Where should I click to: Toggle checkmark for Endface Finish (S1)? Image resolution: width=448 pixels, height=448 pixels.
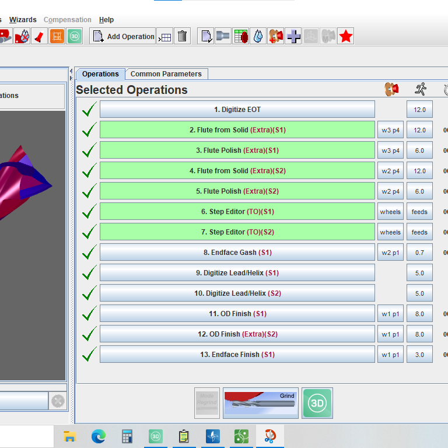coord(89,355)
